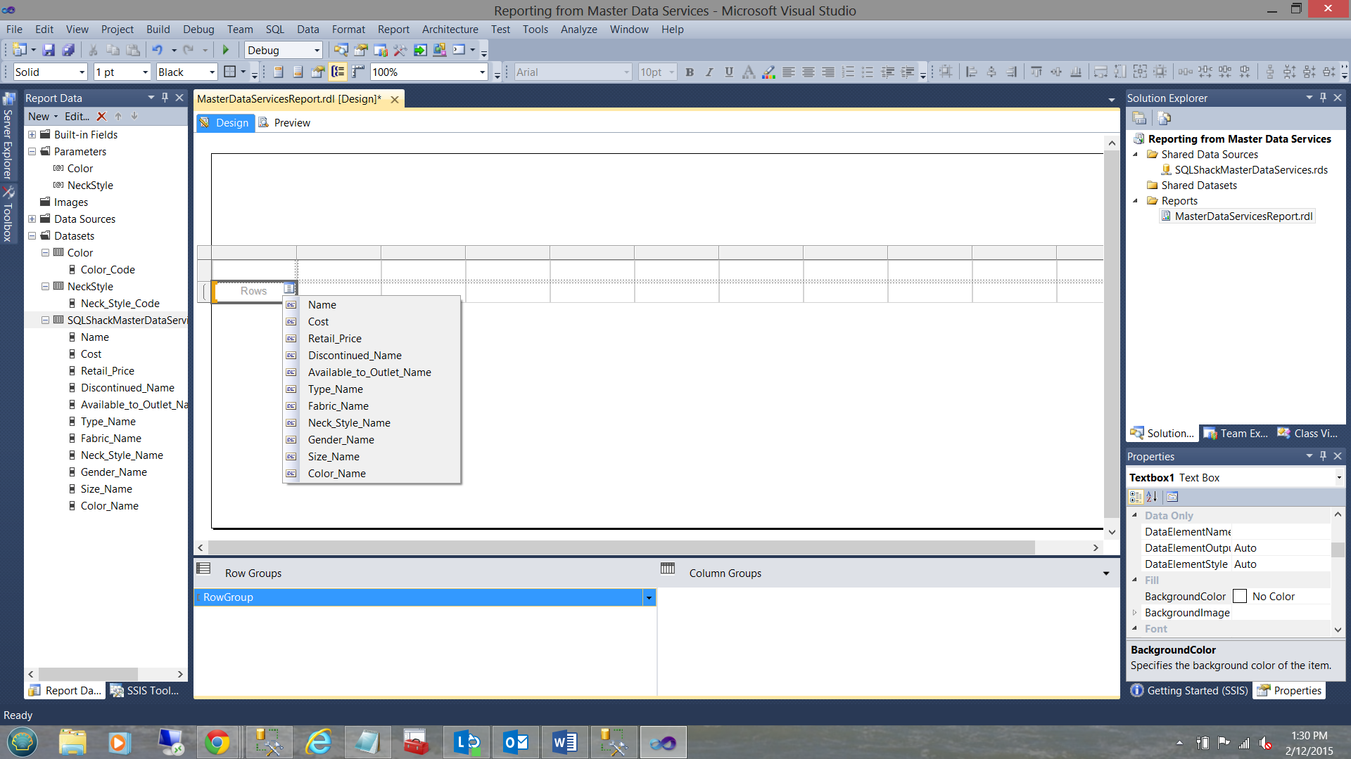Toggle the report Ruler icon
The width and height of the screenshot is (1351, 759).
(x=358, y=72)
